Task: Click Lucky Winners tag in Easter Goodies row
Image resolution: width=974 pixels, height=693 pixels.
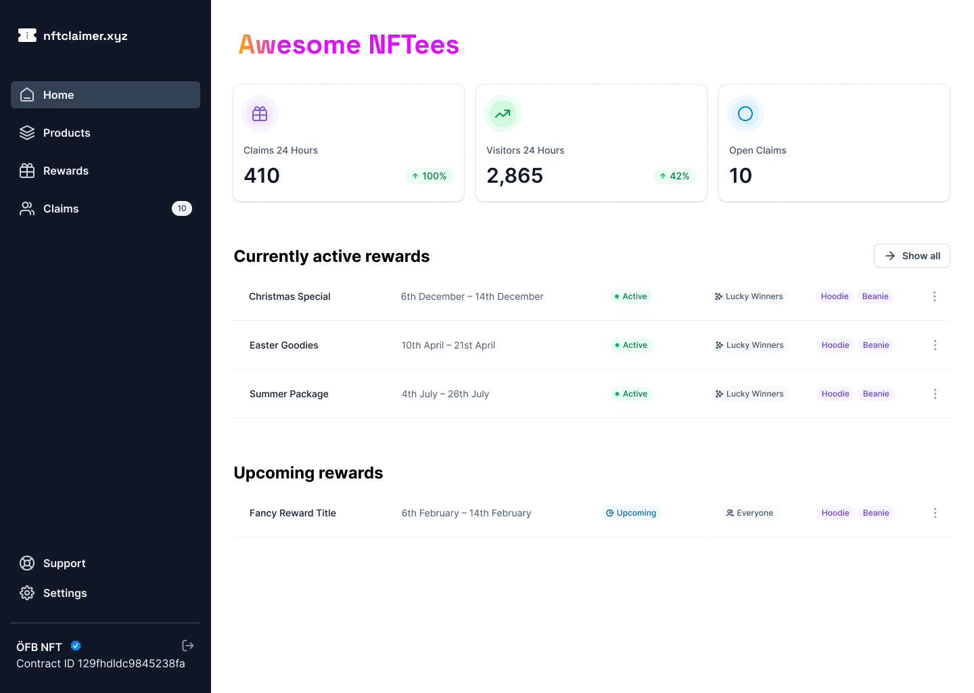Action: pyautogui.click(x=749, y=345)
